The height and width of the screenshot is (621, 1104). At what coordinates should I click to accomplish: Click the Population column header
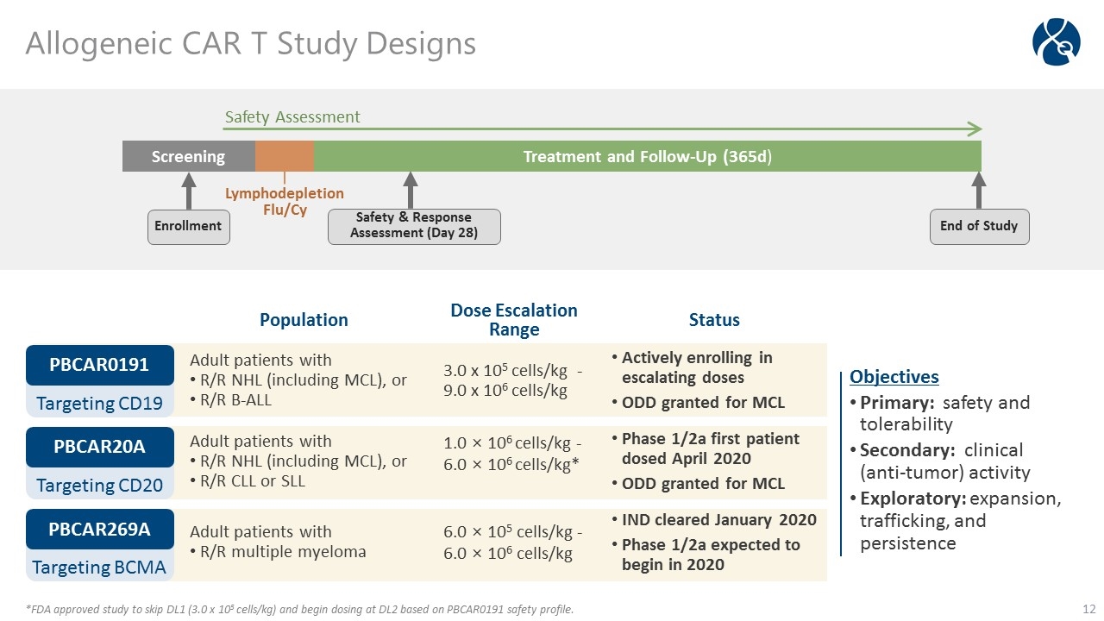click(x=304, y=320)
